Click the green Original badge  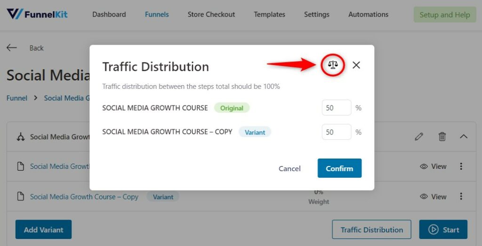[232, 108]
